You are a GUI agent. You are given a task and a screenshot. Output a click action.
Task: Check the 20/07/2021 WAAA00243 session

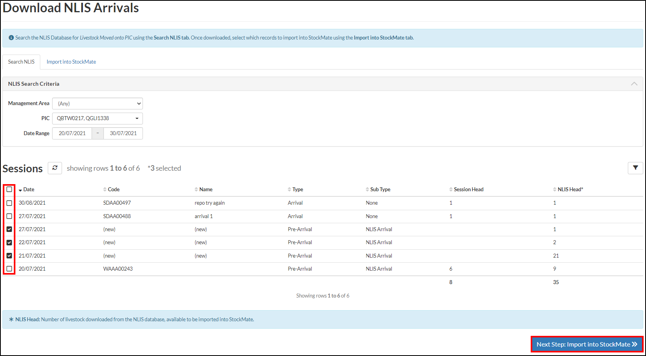point(9,269)
